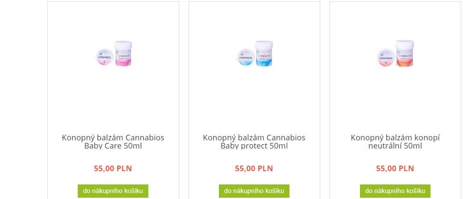Add neutrální balm to nákupního košíku

pyautogui.click(x=395, y=191)
